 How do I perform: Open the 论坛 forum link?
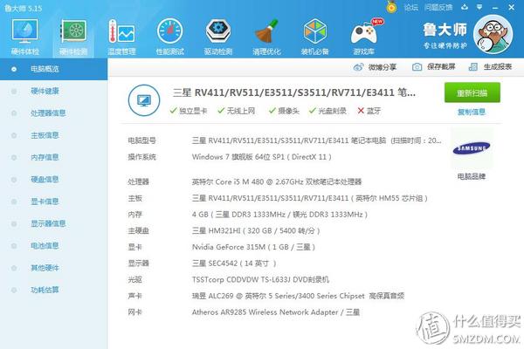click(x=410, y=7)
